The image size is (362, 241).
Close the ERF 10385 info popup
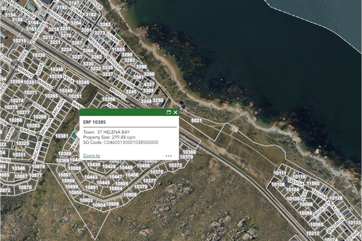(x=176, y=112)
